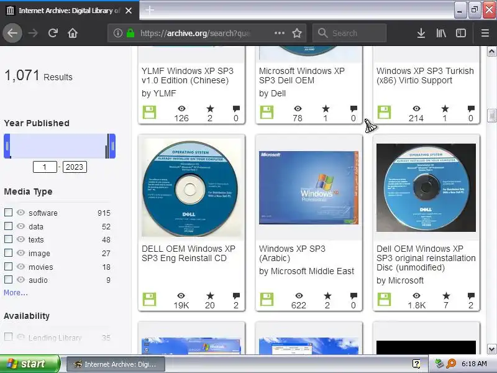Viewport: 497px width, 373px height.
Task: Select the Internet Archive browser tab
Action: click(70, 11)
